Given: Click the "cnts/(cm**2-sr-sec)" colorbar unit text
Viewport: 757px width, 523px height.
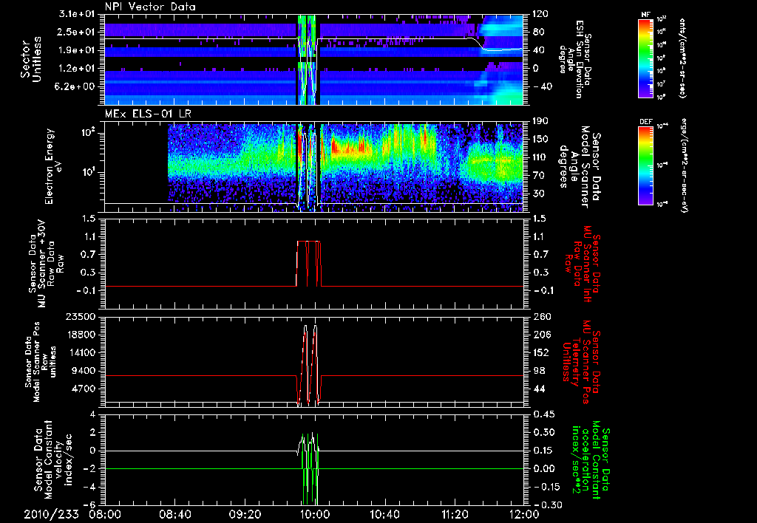Looking at the screenshot, I should [x=682, y=58].
